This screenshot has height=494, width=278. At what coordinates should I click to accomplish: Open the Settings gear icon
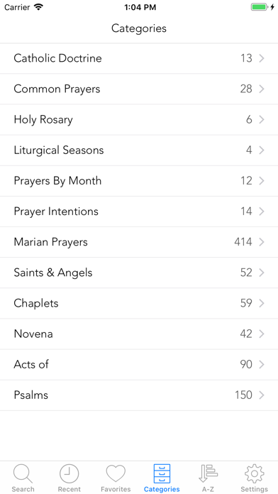tap(255, 473)
